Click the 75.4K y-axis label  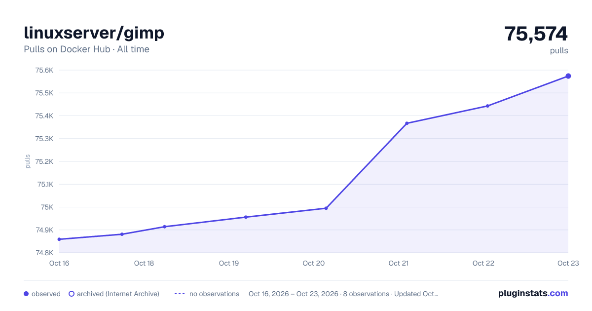[44, 116]
